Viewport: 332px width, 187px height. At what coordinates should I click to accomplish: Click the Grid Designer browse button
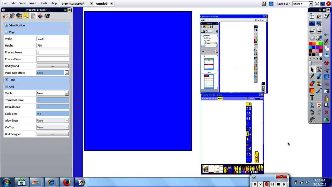click(x=53, y=134)
